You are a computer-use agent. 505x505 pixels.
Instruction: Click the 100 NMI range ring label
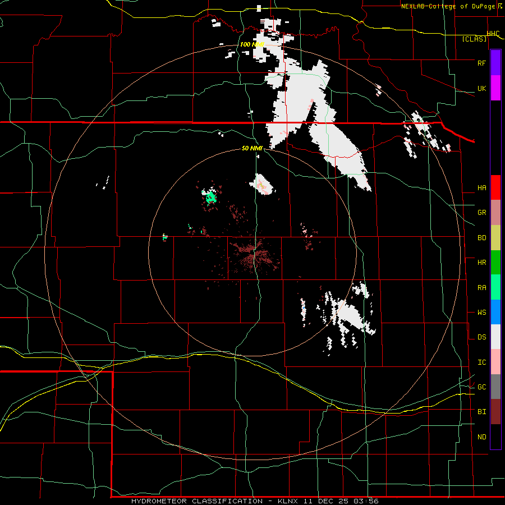click(x=252, y=44)
